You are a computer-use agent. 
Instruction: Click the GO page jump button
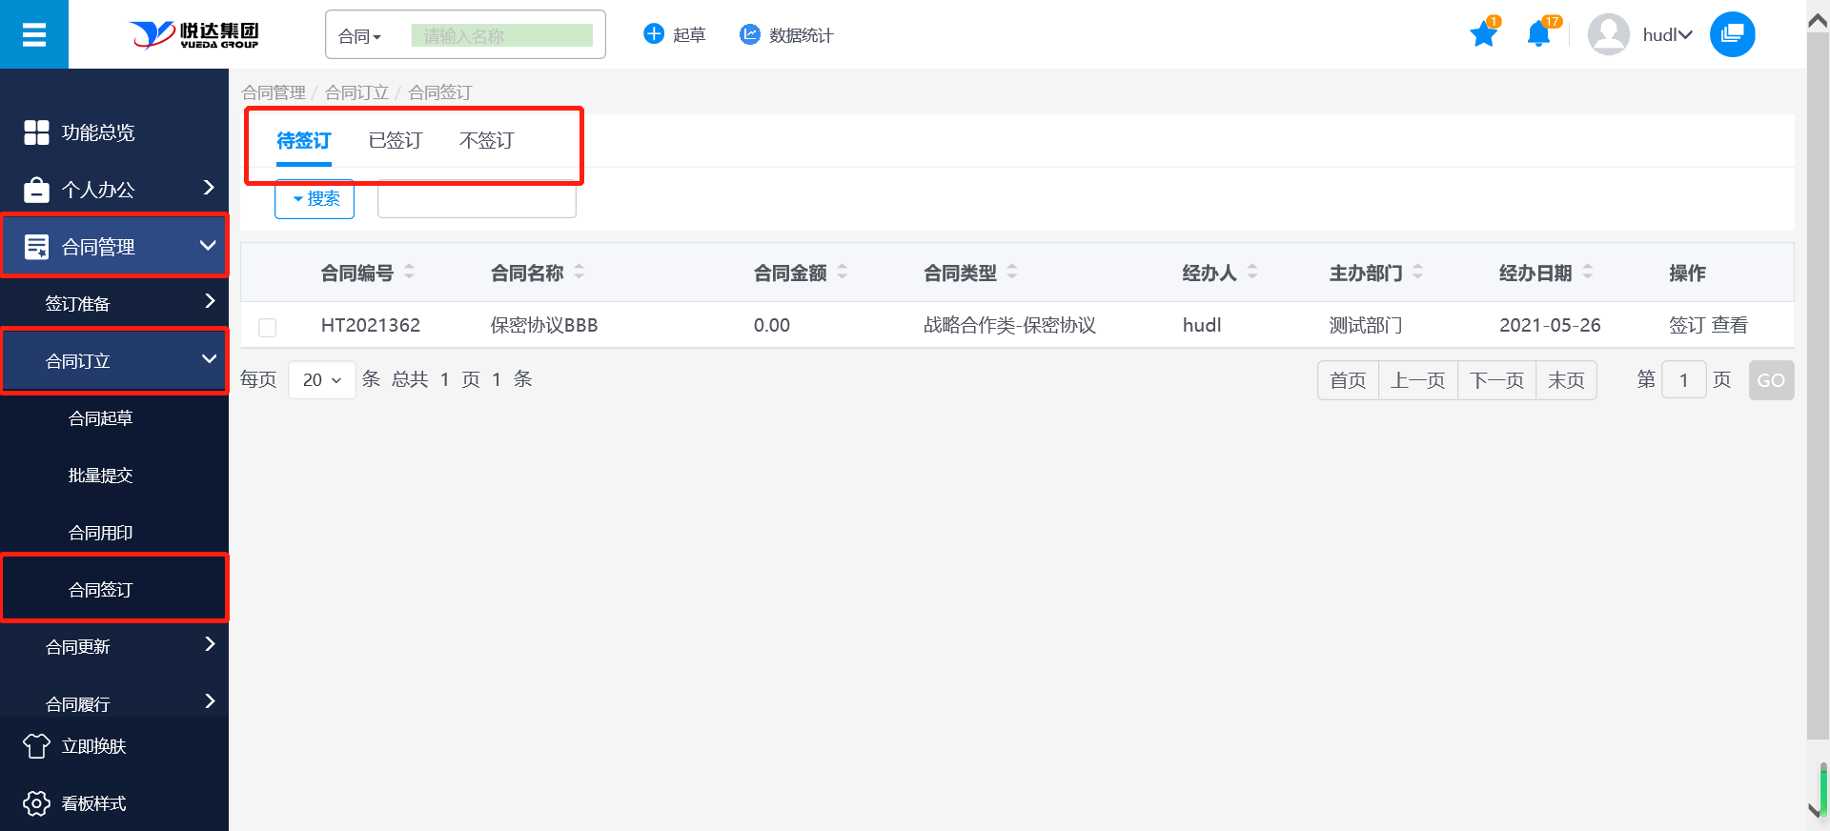click(x=1770, y=380)
